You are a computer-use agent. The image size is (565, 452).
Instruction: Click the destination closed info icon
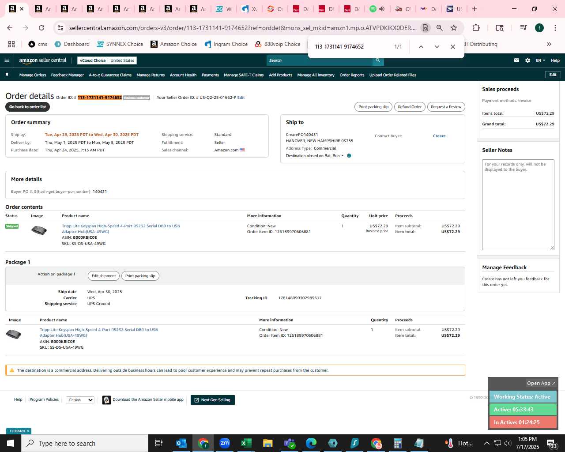point(349,156)
